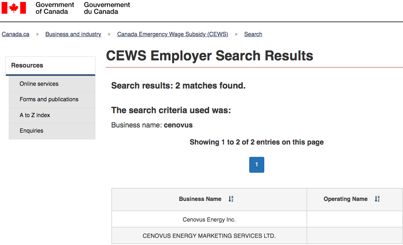Return to the Search breadcrumb link
403x245 pixels.
click(253, 34)
